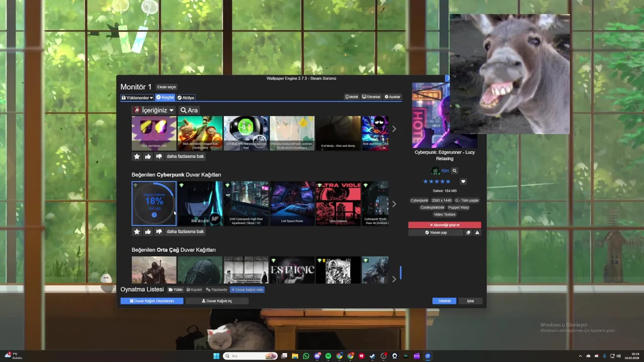
Task: Switch to the Keşfet tab
Action: coord(165,98)
